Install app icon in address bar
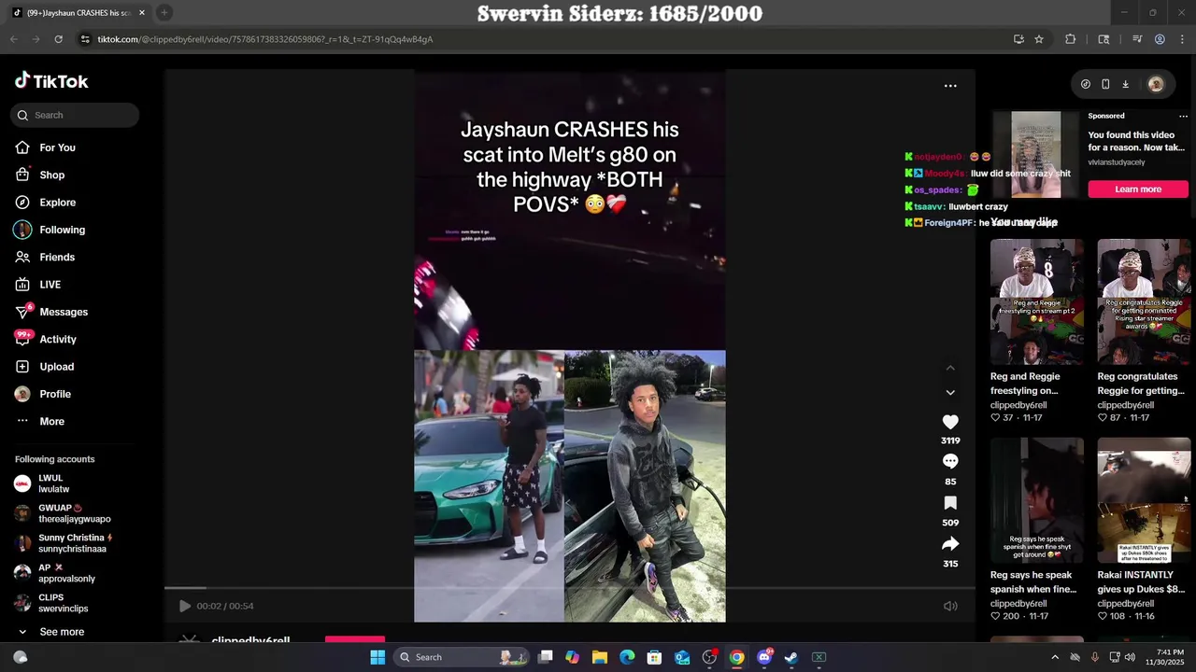 click(x=1018, y=39)
